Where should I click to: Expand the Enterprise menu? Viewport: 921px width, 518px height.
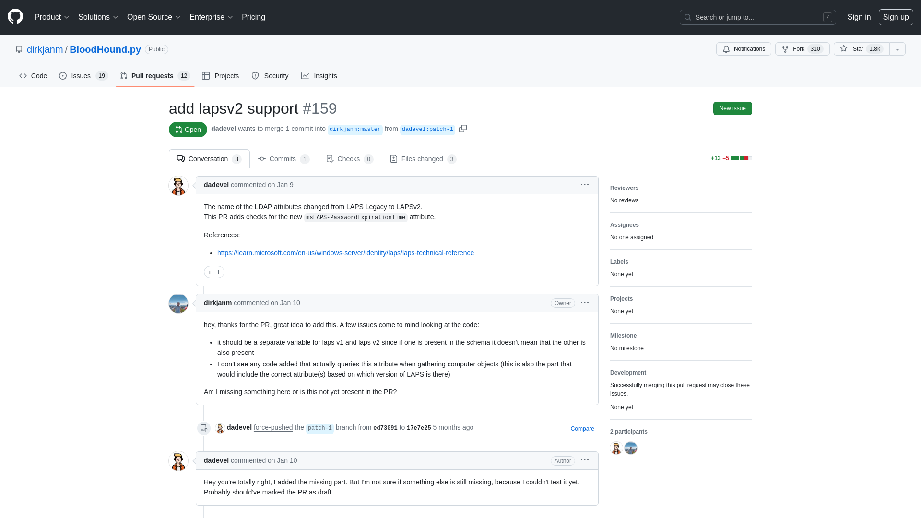(211, 17)
